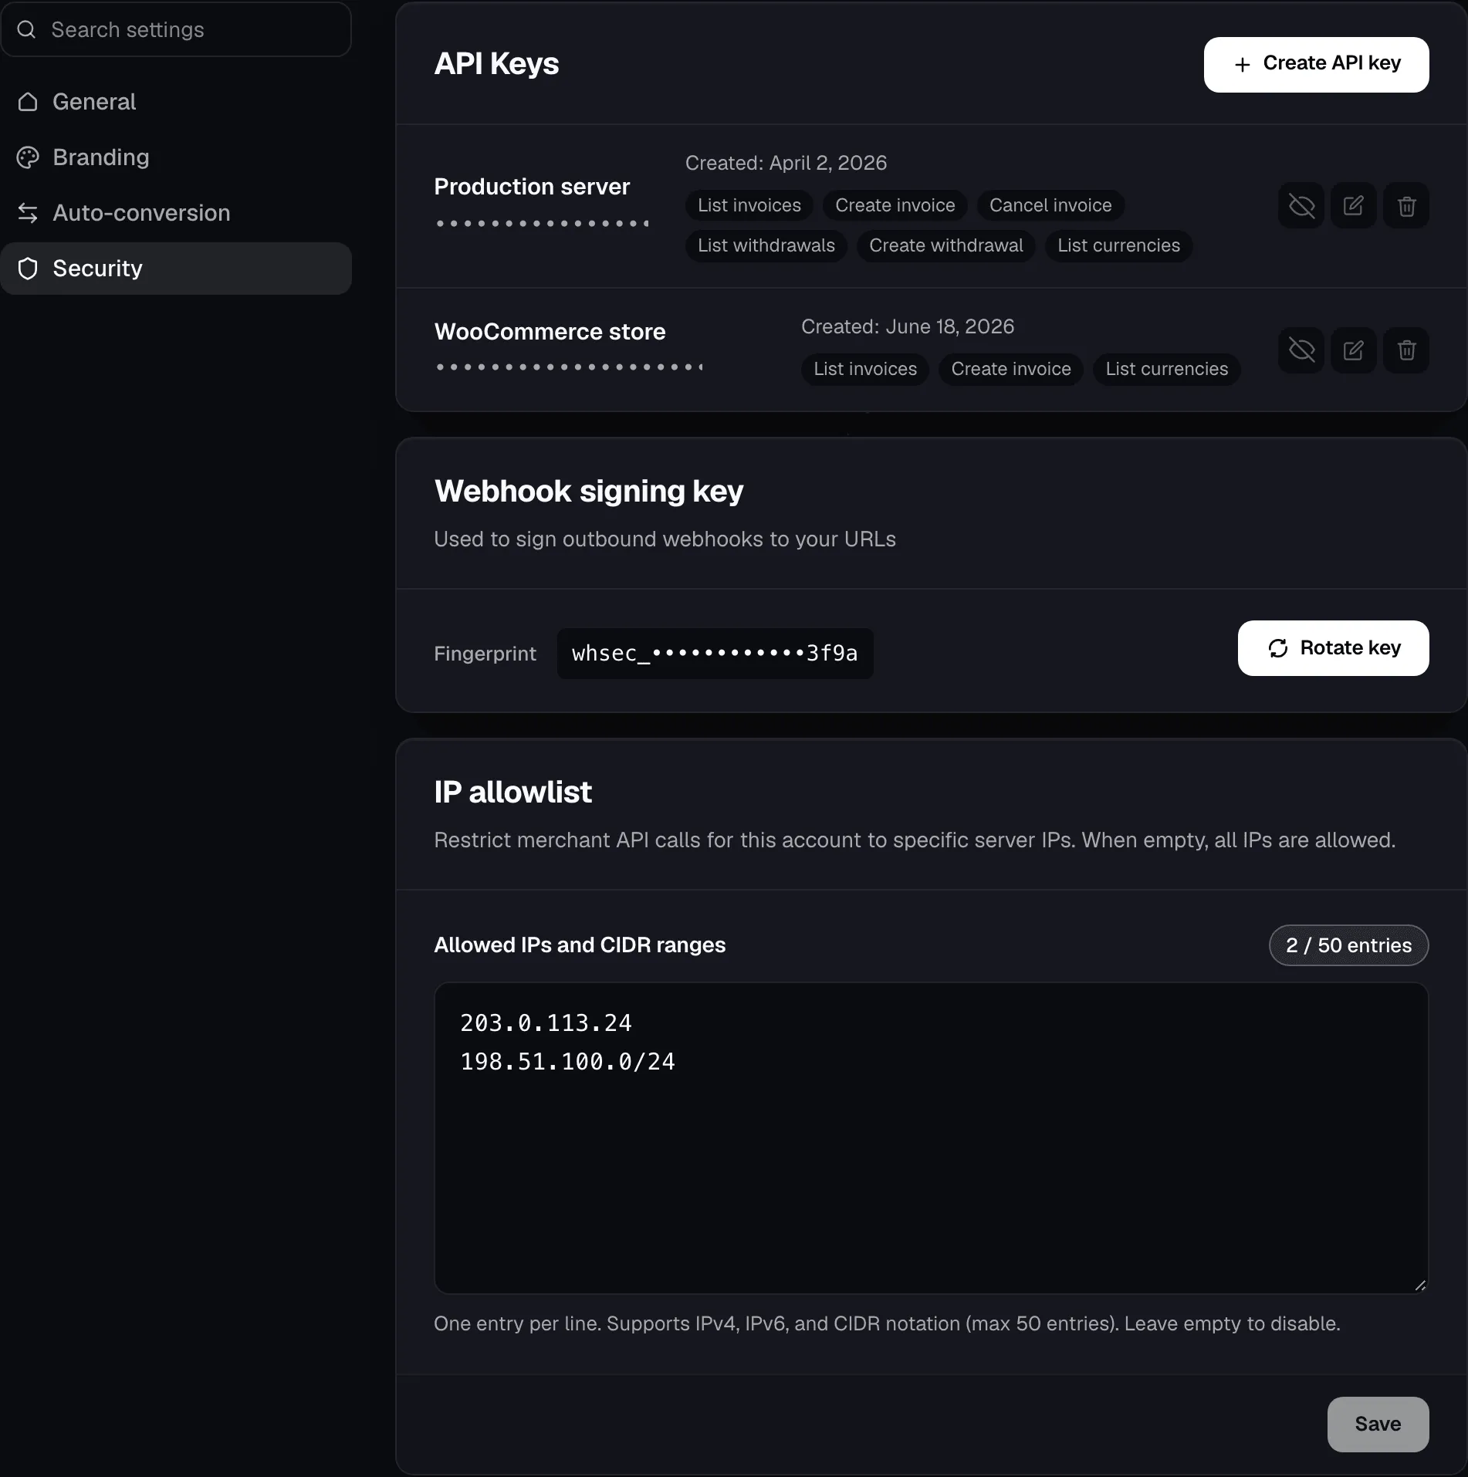Select the whsec_ fingerprint value
The height and width of the screenshot is (1477, 1468).
pos(715,654)
